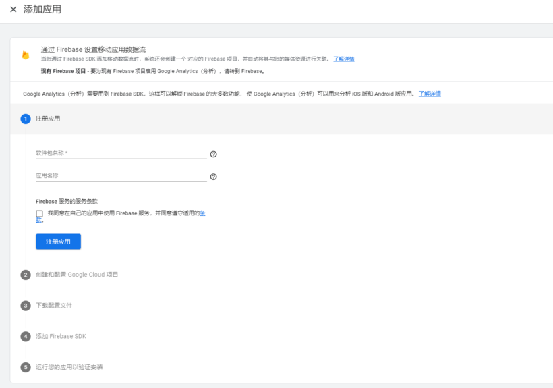The height and width of the screenshot is (388, 553).
Task: Expand step 下载配置文件
Action: tap(54, 306)
